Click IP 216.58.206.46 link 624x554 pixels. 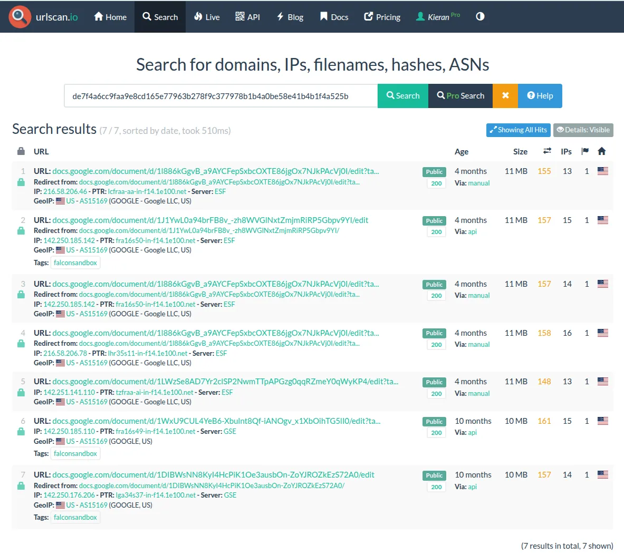pos(65,191)
